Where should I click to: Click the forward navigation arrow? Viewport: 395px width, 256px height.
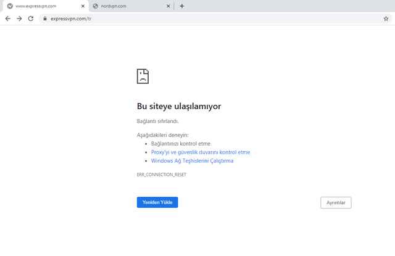(x=19, y=19)
